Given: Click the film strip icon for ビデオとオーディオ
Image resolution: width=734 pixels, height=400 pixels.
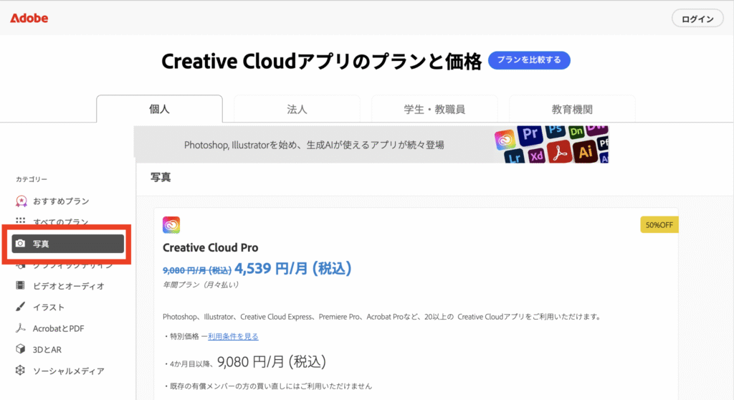Looking at the screenshot, I should [21, 286].
